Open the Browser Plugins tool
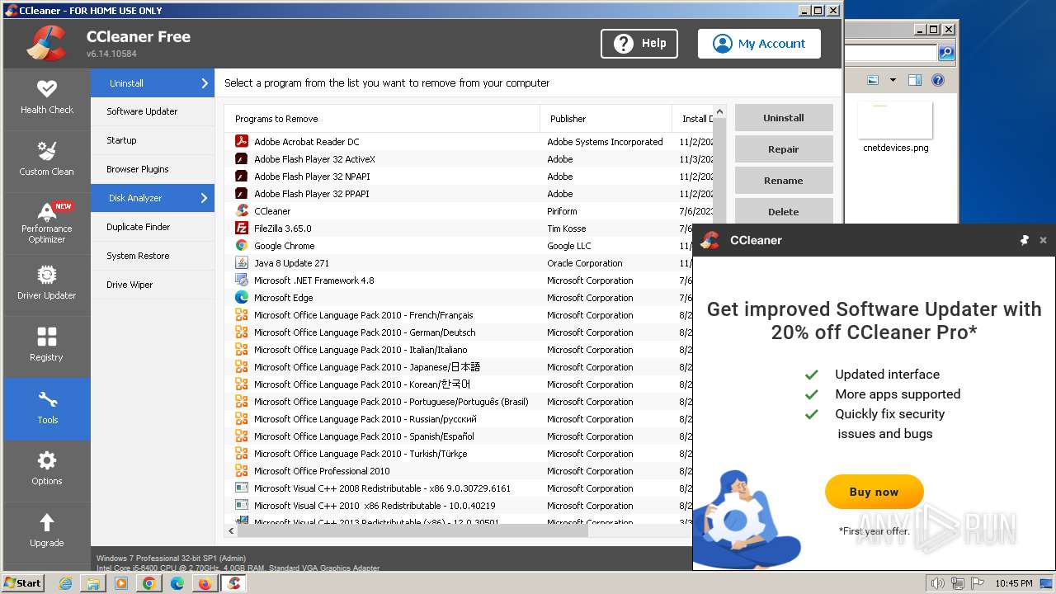This screenshot has width=1056, height=594. click(153, 169)
